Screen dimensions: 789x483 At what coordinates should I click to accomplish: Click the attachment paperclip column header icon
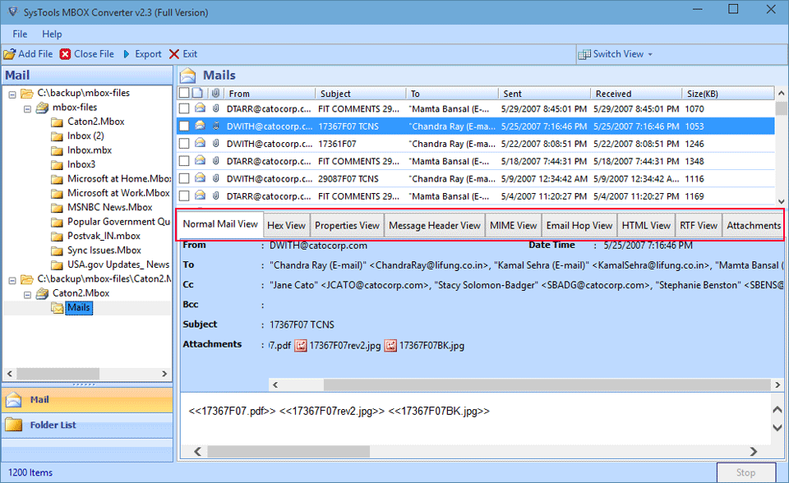point(215,94)
